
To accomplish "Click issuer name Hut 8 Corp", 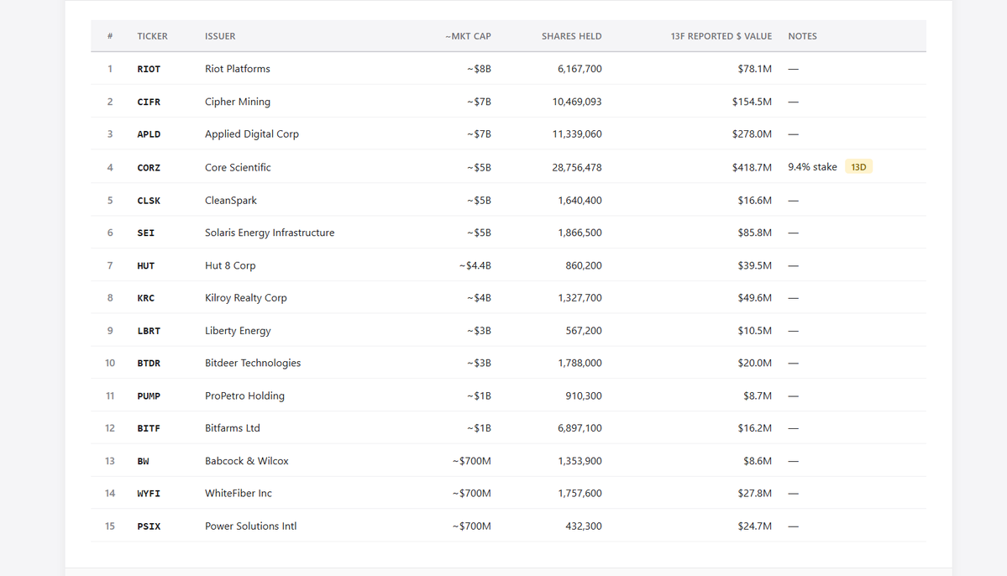I will pyautogui.click(x=230, y=265).
